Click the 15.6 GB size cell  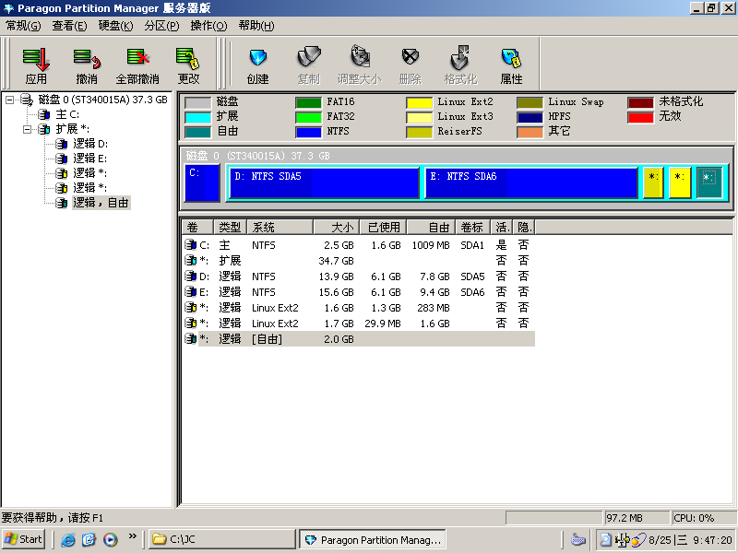click(x=336, y=292)
